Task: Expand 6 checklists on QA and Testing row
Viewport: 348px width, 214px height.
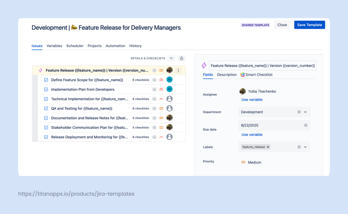Action: point(141,109)
